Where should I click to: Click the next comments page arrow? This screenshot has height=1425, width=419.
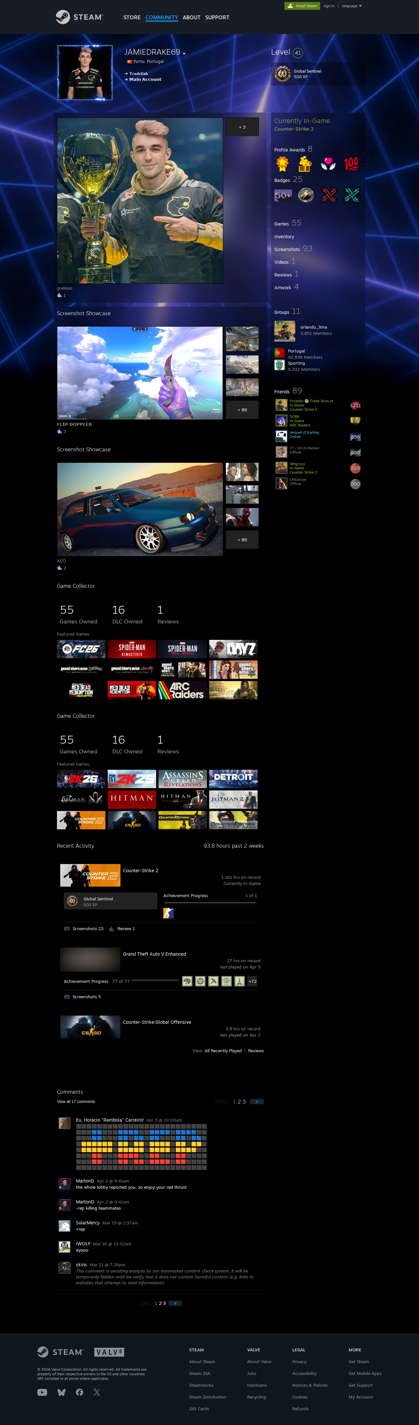257,1101
